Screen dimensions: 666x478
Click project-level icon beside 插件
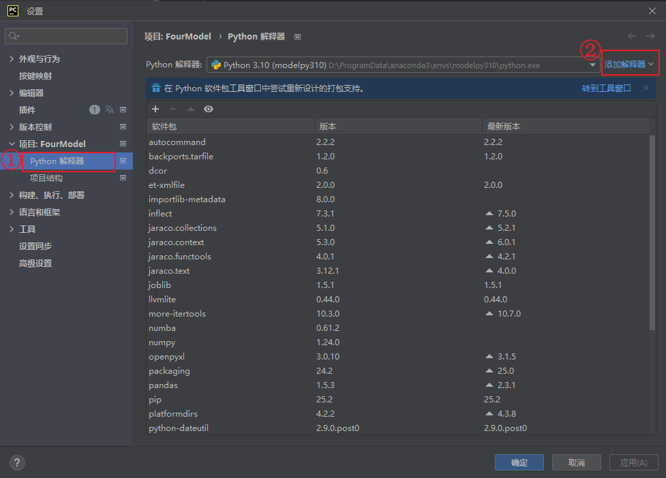[123, 110]
